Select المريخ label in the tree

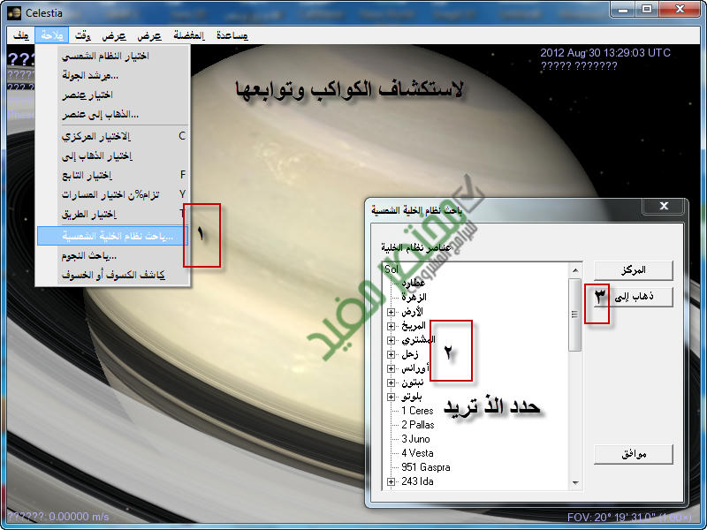(414, 326)
